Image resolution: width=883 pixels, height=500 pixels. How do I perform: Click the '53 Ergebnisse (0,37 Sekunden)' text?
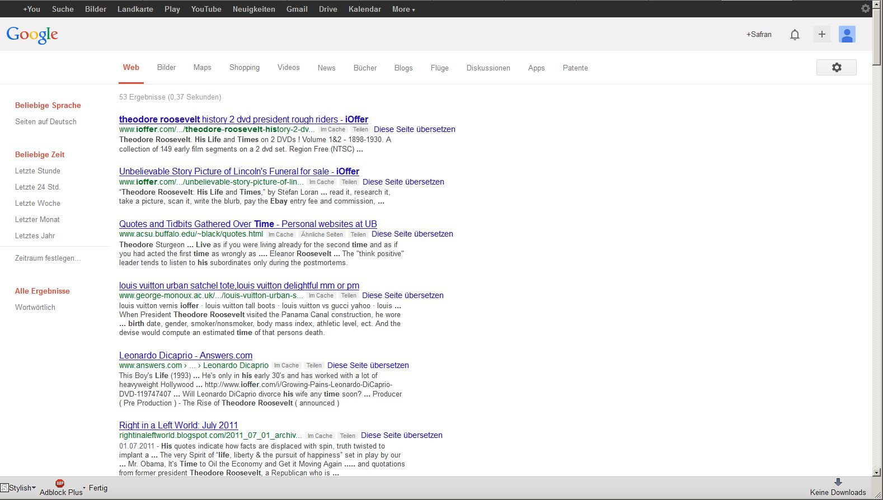(x=170, y=97)
